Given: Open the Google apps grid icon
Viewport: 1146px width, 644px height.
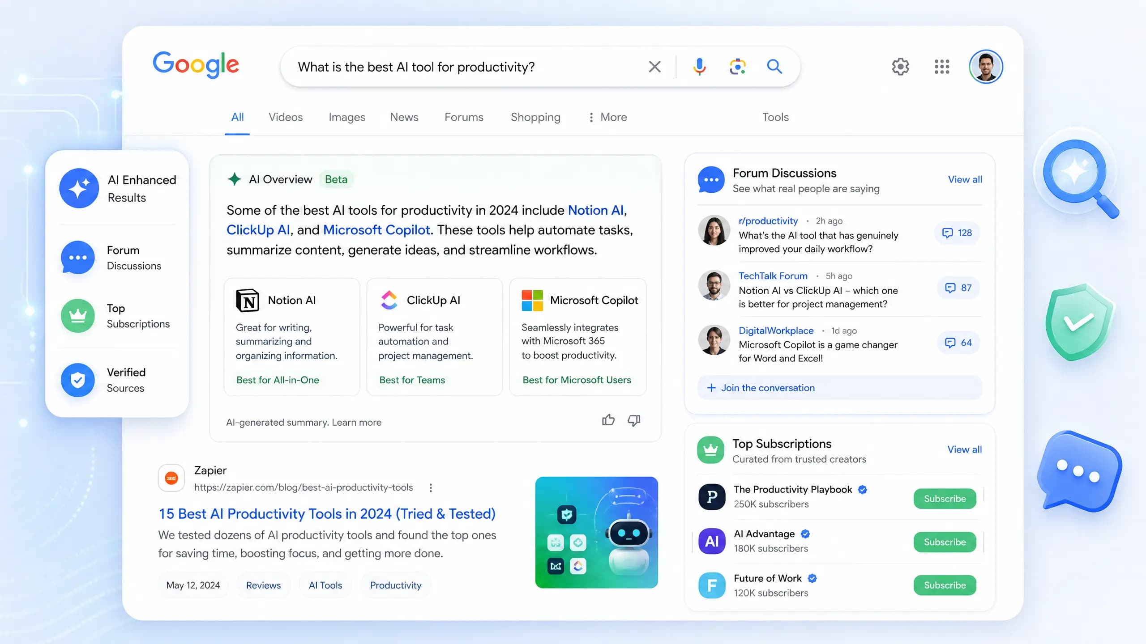Looking at the screenshot, I should click(942, 67).
